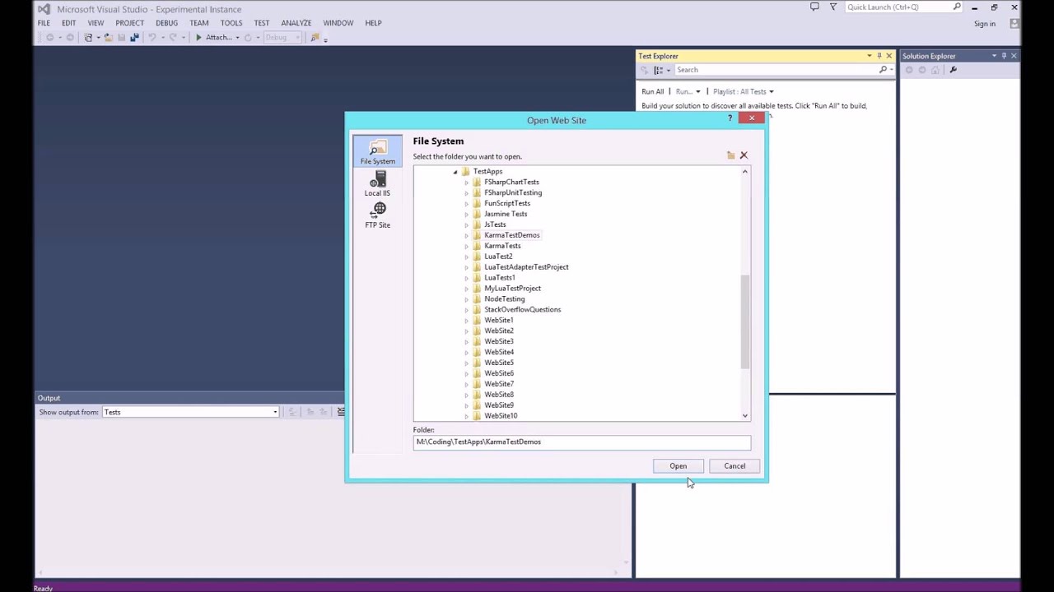Open the DEBUG menu
This screenshot has width=1054, height=592.
click(x=166, y=23)
